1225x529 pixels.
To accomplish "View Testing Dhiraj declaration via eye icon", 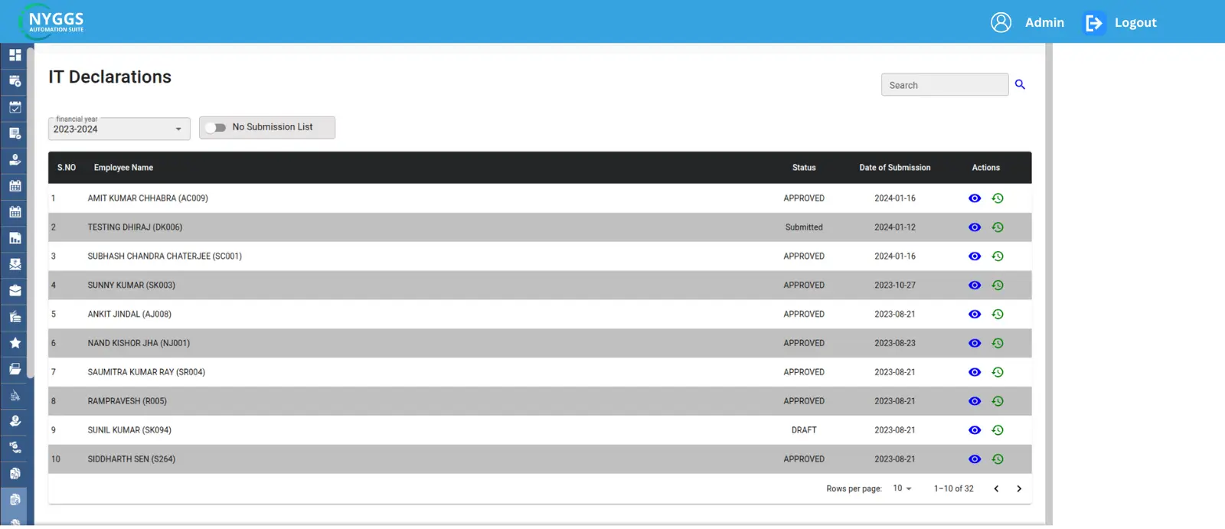I will tap(974, 227).
